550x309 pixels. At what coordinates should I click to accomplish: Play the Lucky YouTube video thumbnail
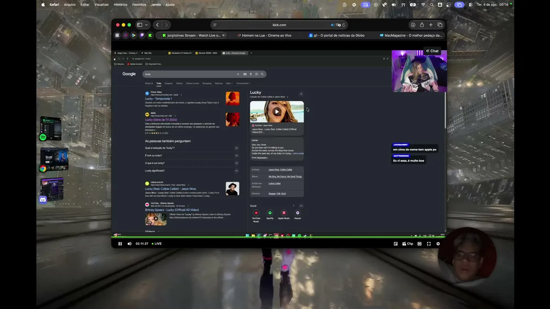click(x=277, y=112)
